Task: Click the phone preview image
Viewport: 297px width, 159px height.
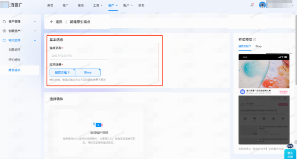Action: [264, 74]
